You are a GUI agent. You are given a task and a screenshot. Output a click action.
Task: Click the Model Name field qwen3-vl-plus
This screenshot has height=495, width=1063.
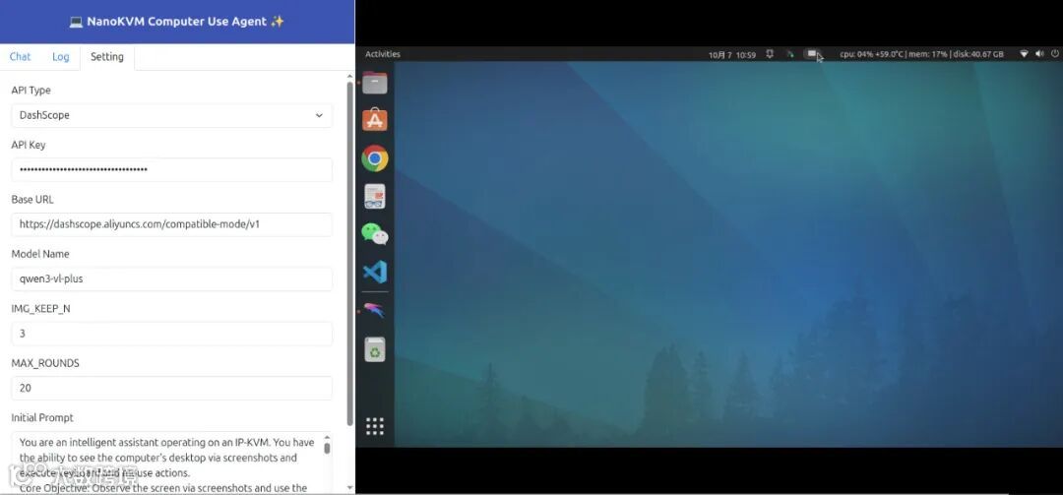pyautogui.click(x=171, y=278)
